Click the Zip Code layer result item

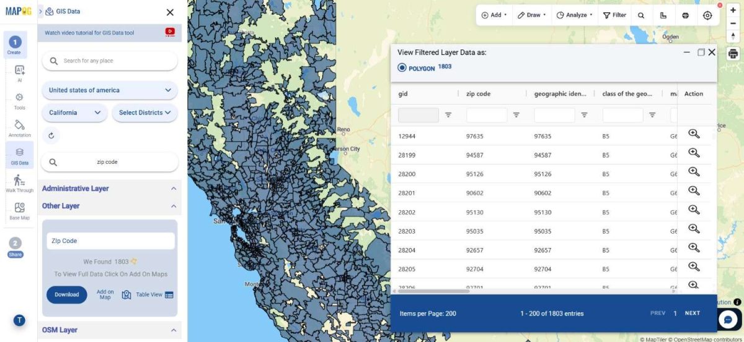tap(110, 241)
